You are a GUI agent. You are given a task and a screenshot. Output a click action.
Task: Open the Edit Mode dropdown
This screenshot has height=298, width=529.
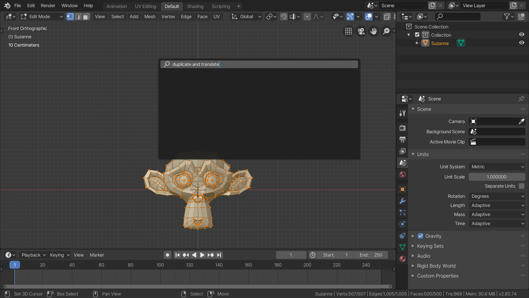(x=42, y=17)
